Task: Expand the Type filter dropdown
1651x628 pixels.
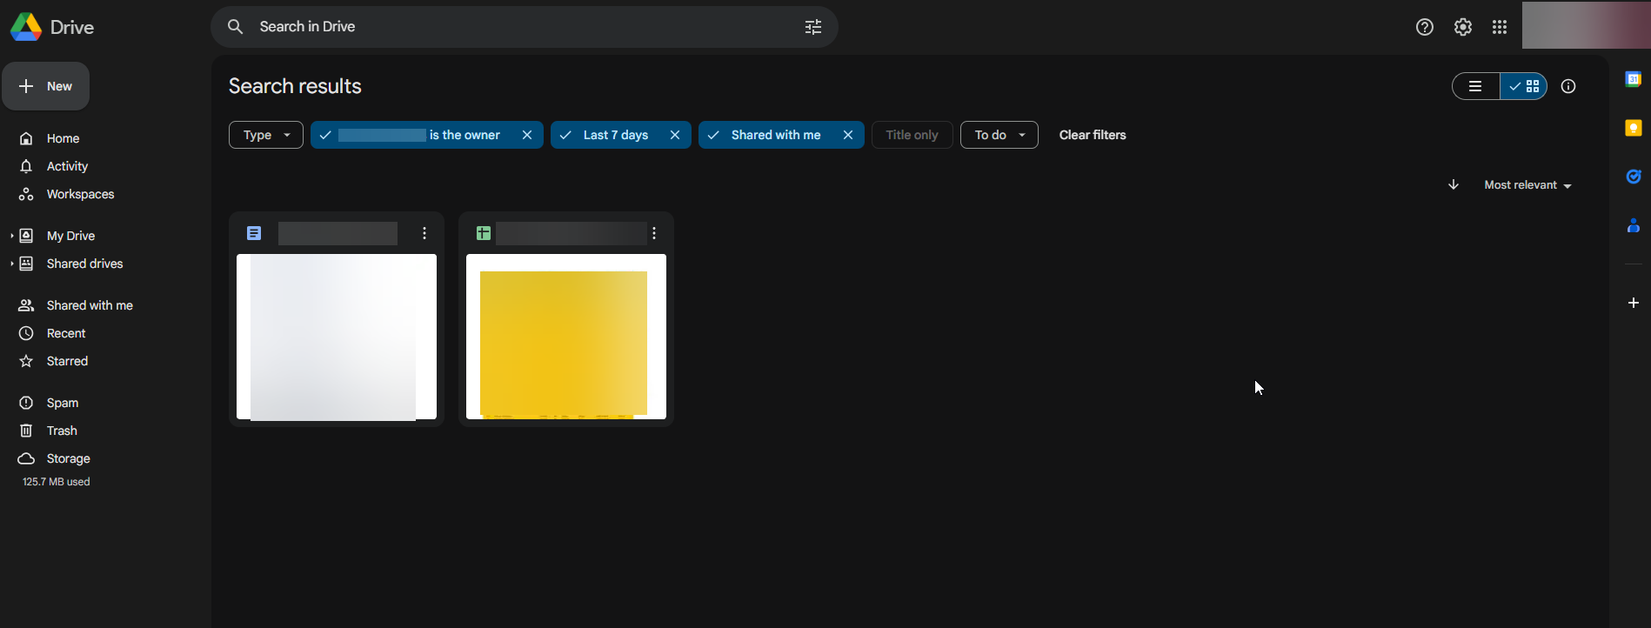Action: [x=265, y=135]
